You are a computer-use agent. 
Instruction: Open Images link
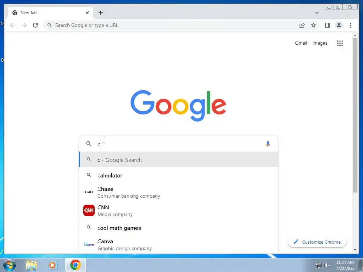pos(320,43)
